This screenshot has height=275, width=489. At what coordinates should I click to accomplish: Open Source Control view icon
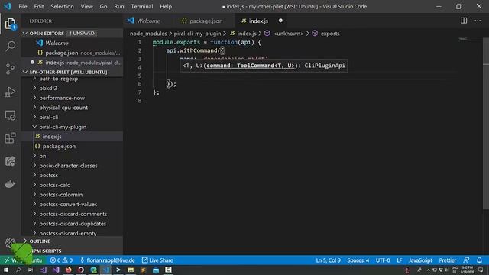pos(10,69)
